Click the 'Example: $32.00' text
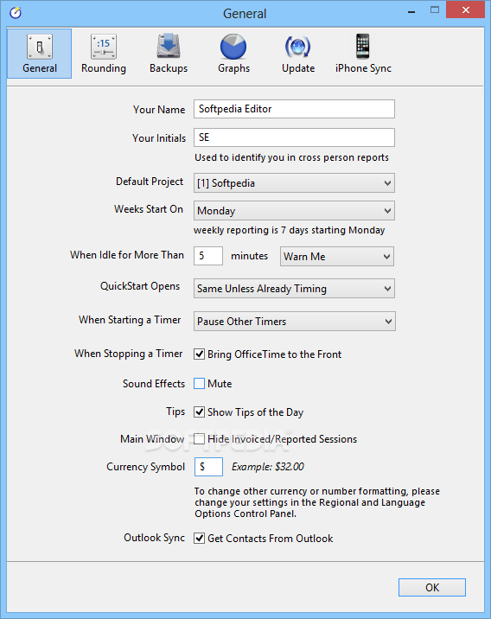The height and width of the screenshot is (619, 491). point(268,467)
